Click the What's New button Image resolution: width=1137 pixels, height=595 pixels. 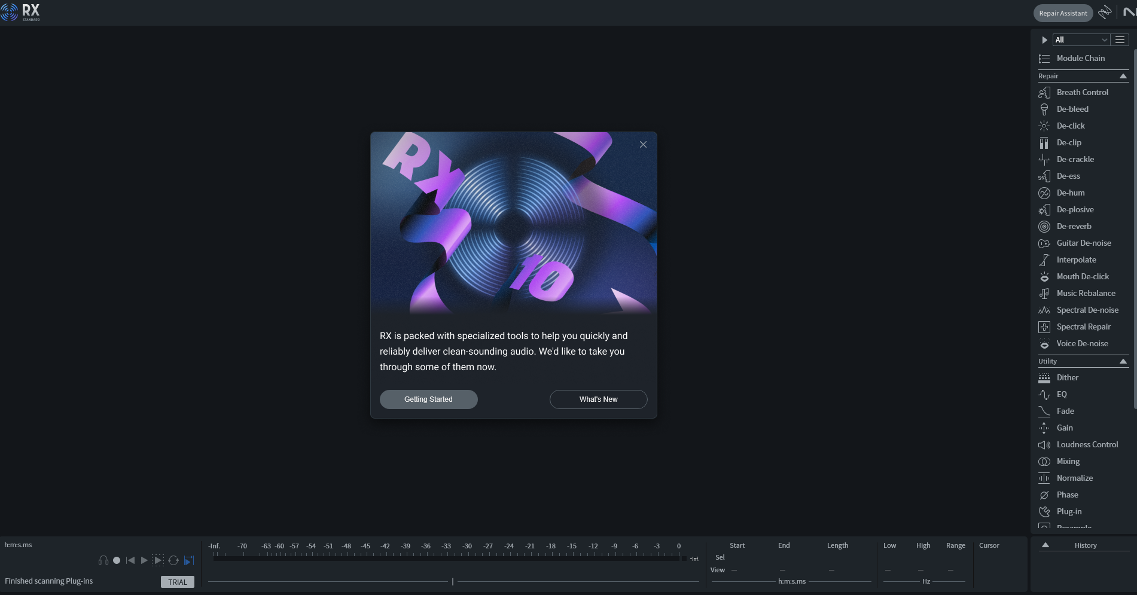click(x=598, y=399)
